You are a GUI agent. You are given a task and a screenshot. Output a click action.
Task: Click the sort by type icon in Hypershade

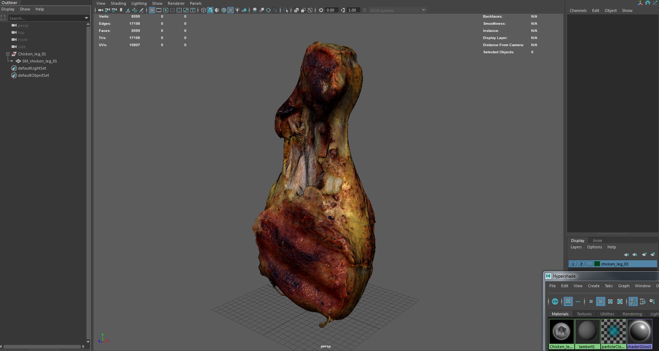pos(643,301)
